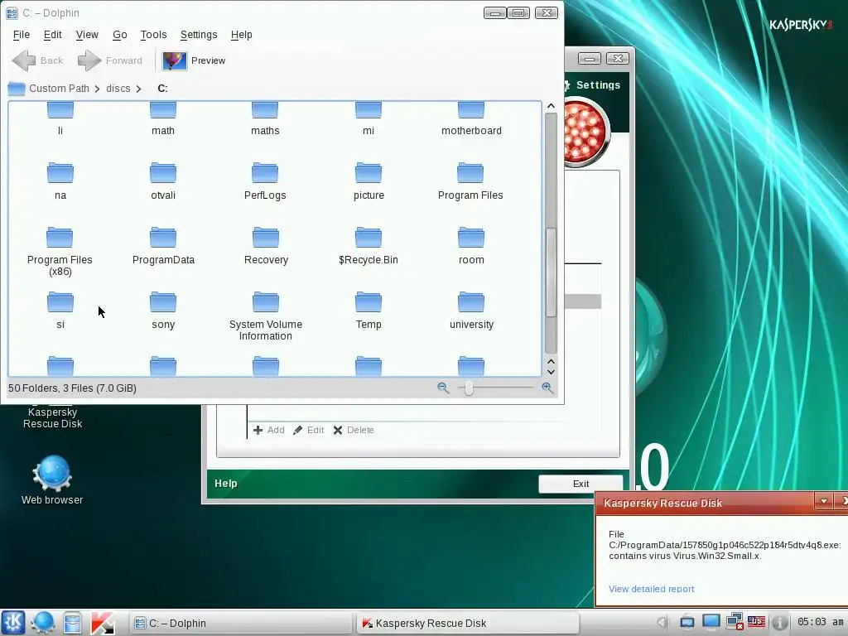Click the scrollbar up arrow in Dolphin
This screenshot has height=636, width=848.
[551, 106]
